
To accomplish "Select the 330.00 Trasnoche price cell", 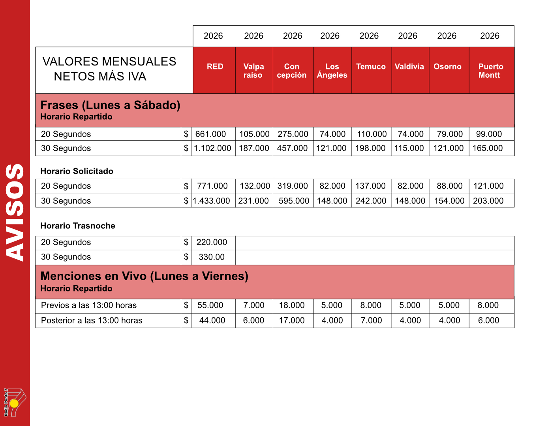I will pos(213,257).
